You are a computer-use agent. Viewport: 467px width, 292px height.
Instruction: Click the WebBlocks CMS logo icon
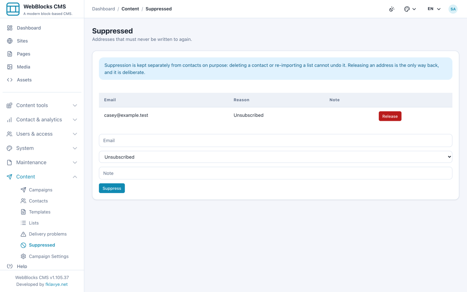tap(13, 9)
